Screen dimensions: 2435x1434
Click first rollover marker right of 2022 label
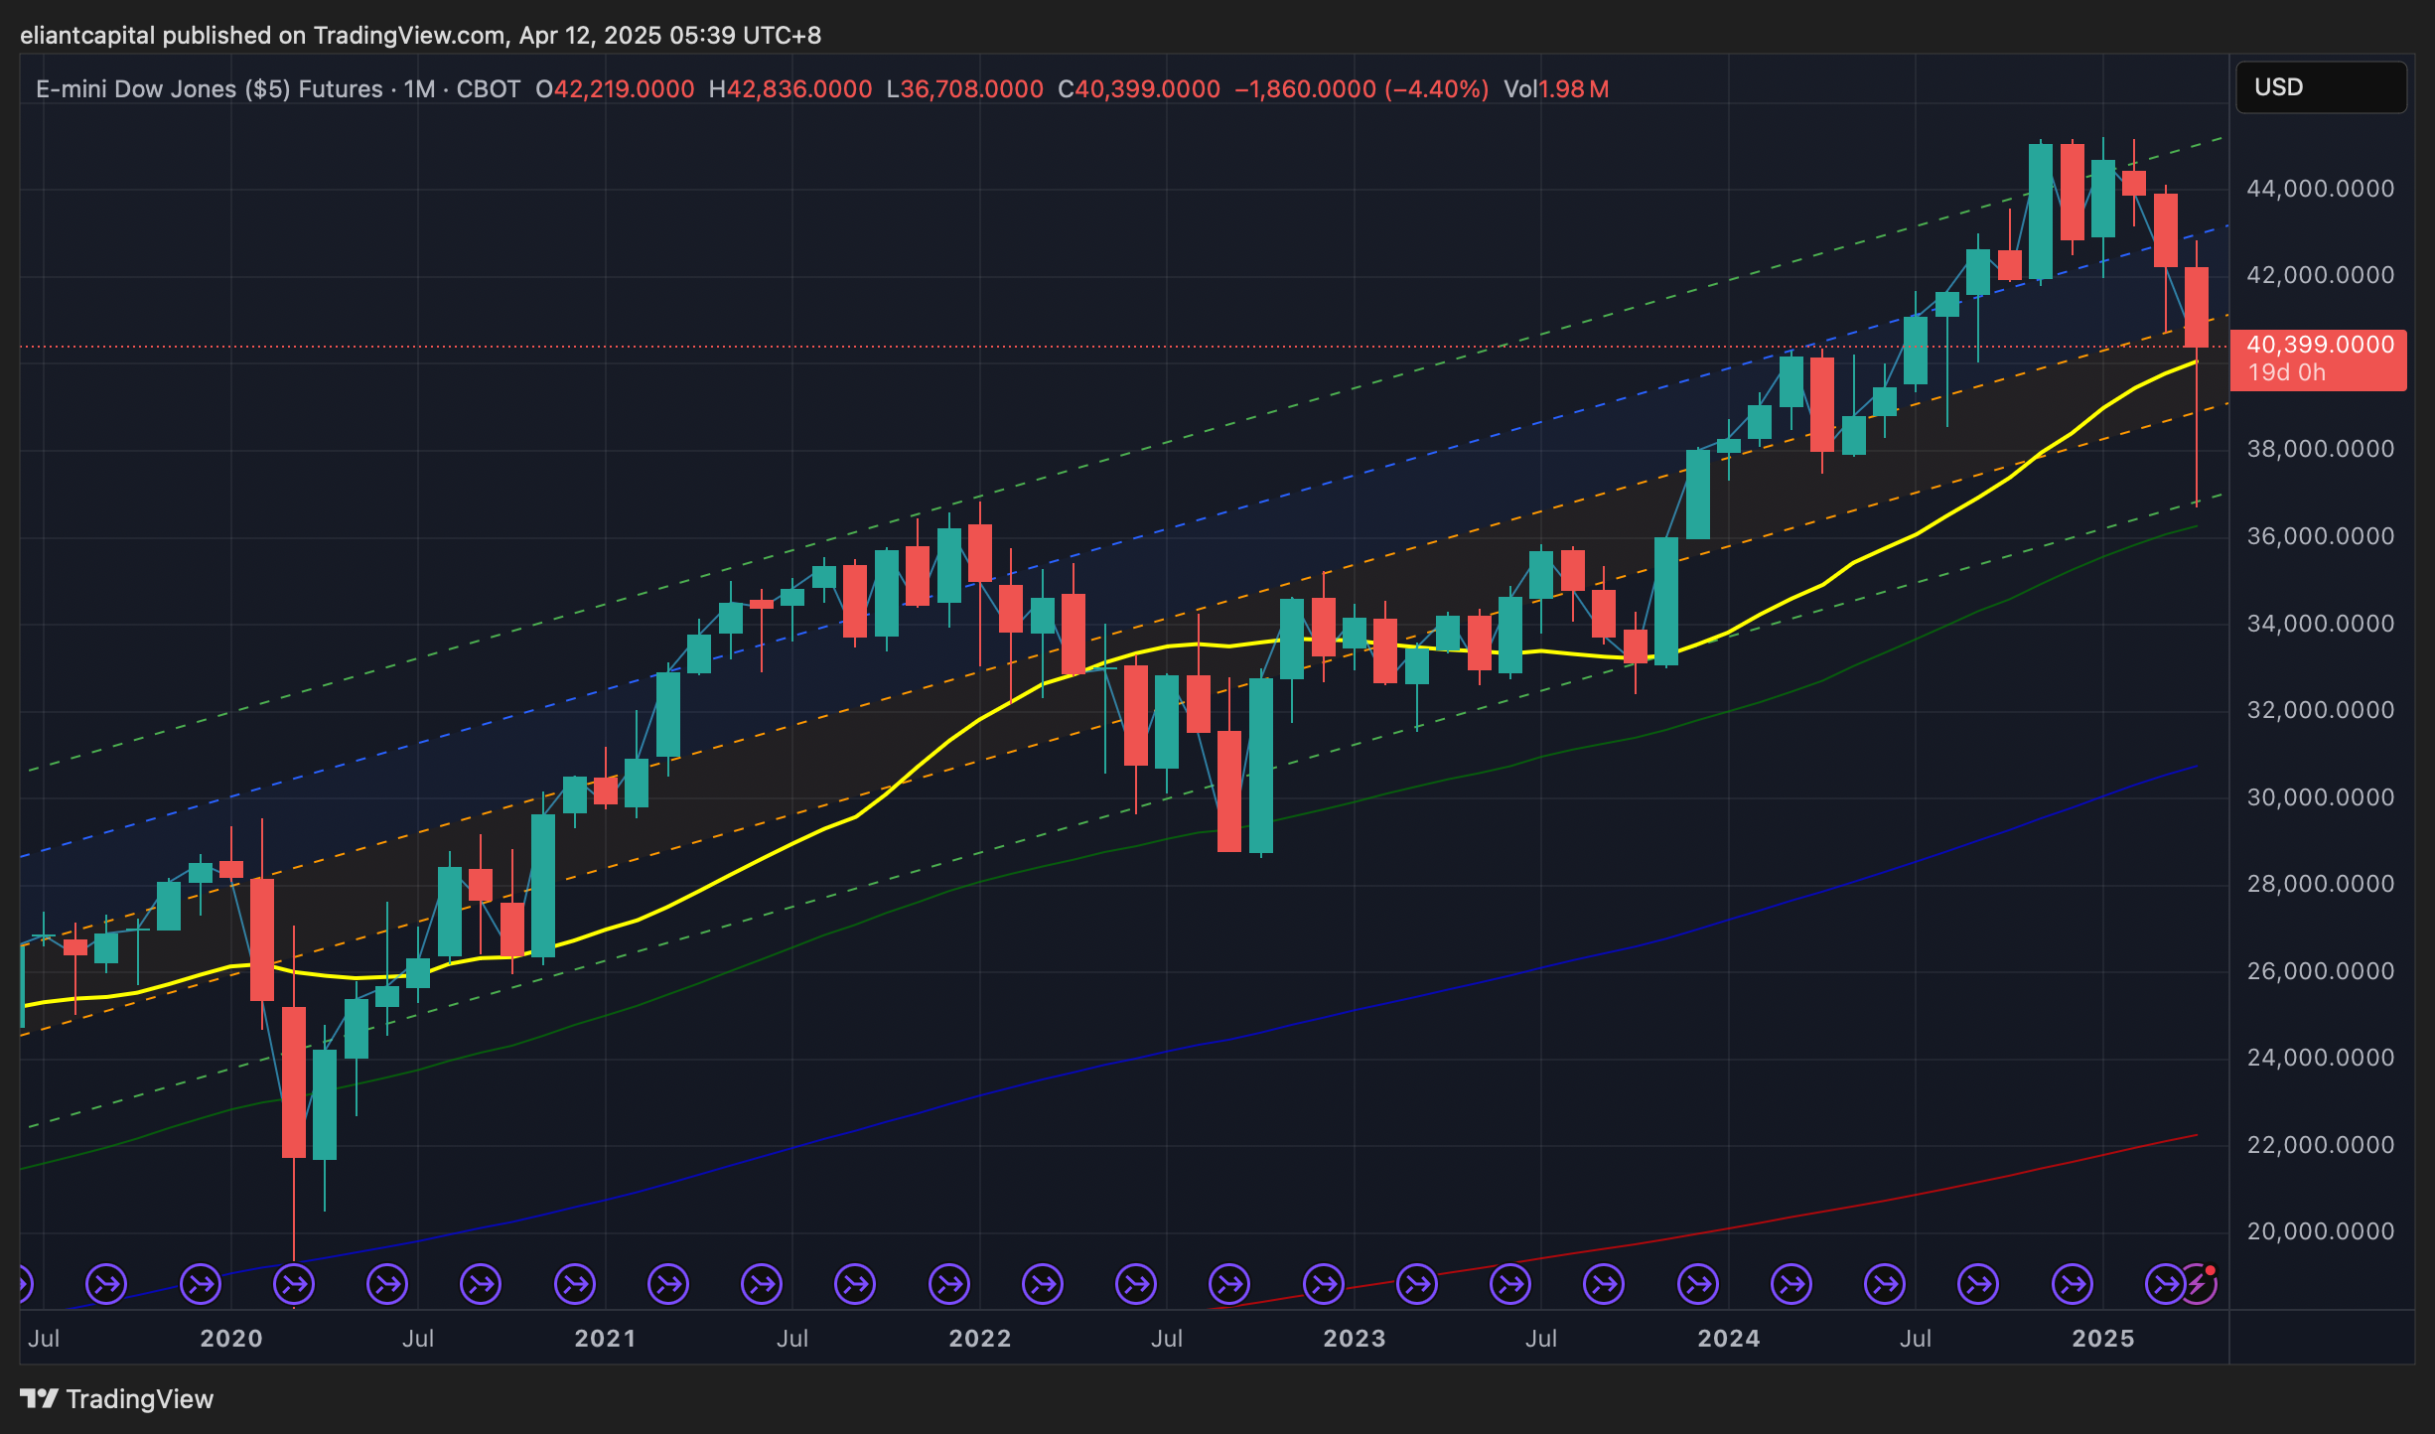(x=1043, y=1284)
